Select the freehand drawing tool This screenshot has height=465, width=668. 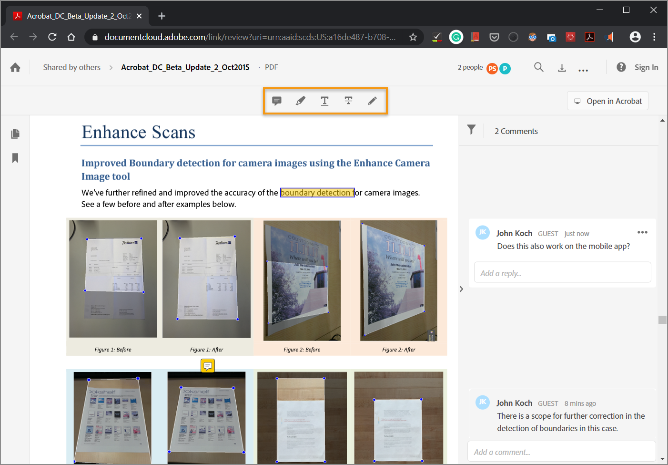coord(372,101)
